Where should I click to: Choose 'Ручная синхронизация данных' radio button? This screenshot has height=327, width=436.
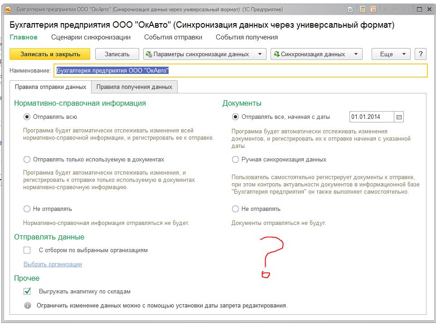point(235,160)
